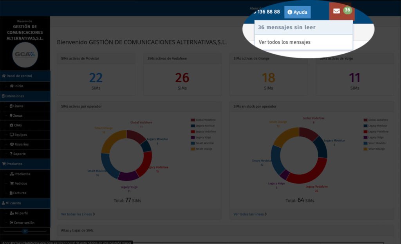Open the Ayuda help button
The height and width of the screenshot is (244, 401).
[x=298, y=12]
